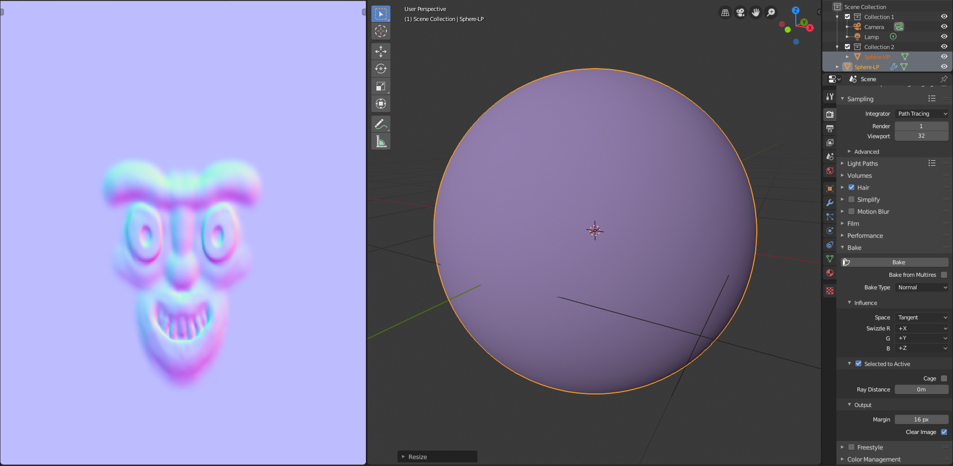This screenshot has width=953, height=466.
Task: Open Swizzle R +X dropdown
Action: (921, 328)
